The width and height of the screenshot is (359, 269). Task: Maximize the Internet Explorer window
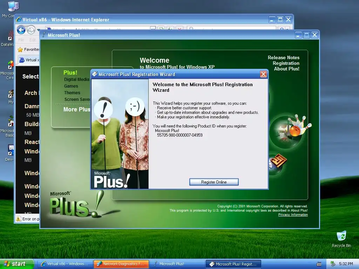coord(280,20)
